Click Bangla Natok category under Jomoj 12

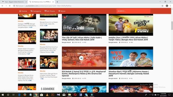pyautogui.click(x=66, y=78)
